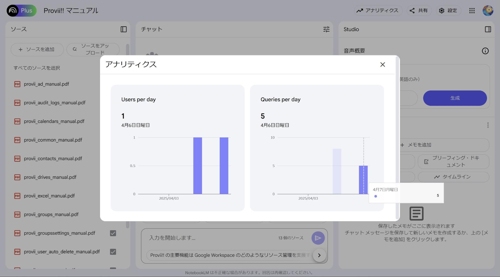This screenshot has height=277, width=500.
Task: Collapse the ソース panel with its icon
Action: tap(124, 29)
